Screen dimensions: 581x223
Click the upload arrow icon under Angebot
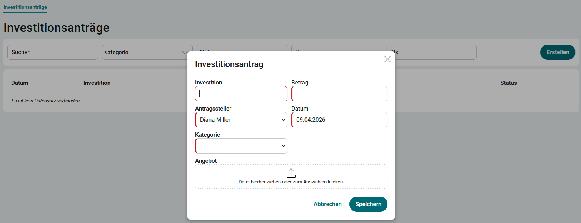point(291,173)
